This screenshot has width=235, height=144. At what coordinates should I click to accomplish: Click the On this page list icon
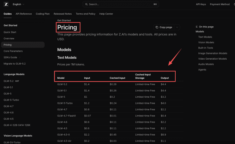tap(197, 27)
